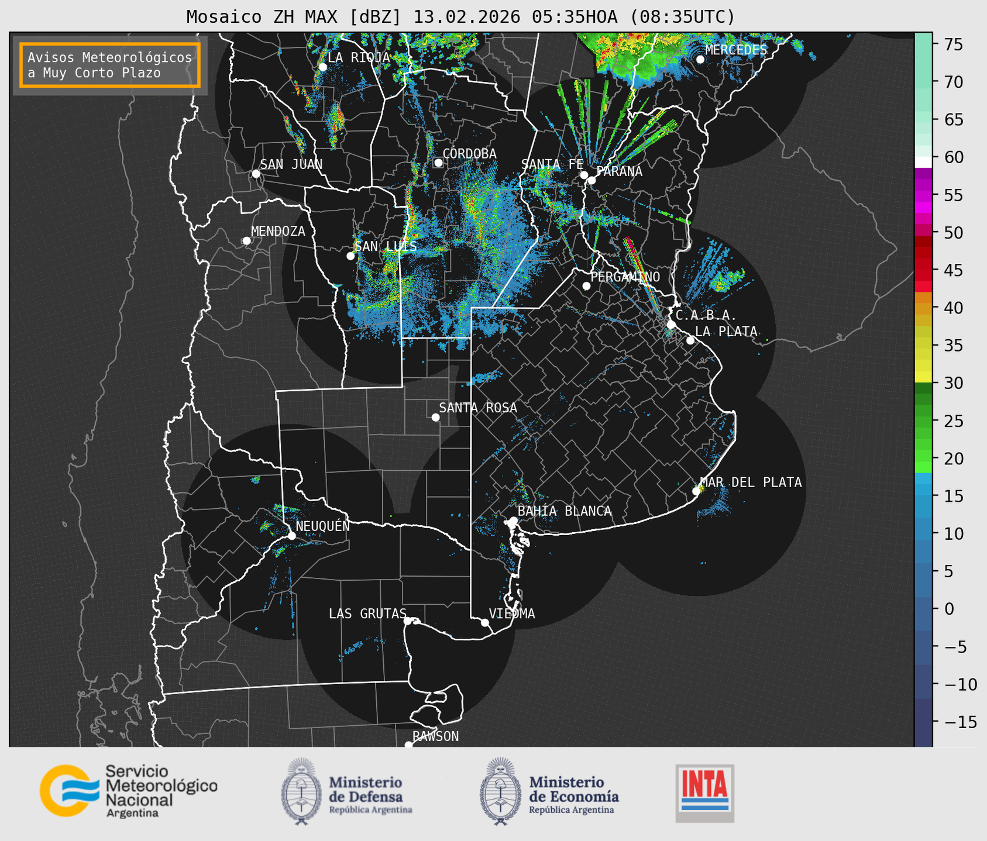Click the MAR DEL PLATA city marker dot
The image size is (987, 841).
point(696,491)
